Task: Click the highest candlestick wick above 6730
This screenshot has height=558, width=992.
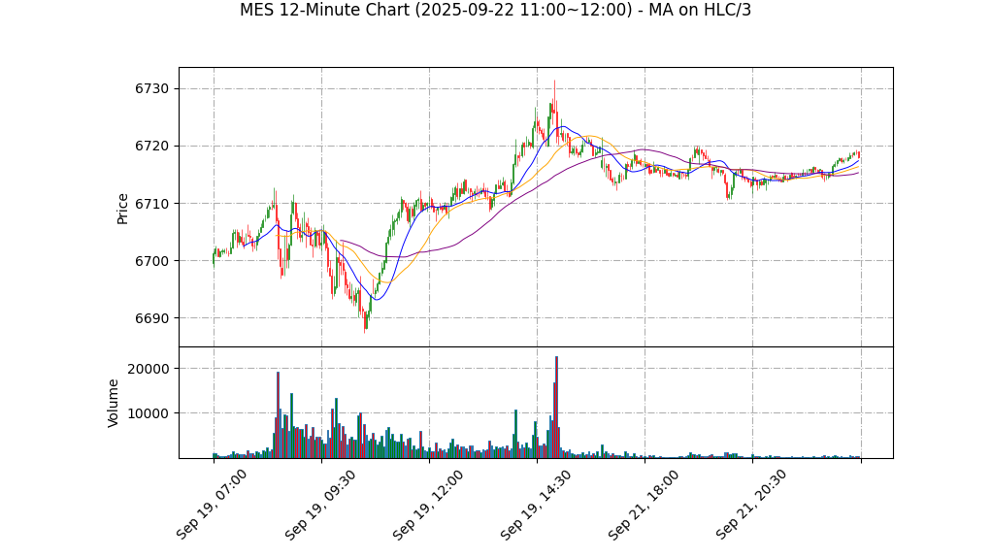Action: (554, 98)
